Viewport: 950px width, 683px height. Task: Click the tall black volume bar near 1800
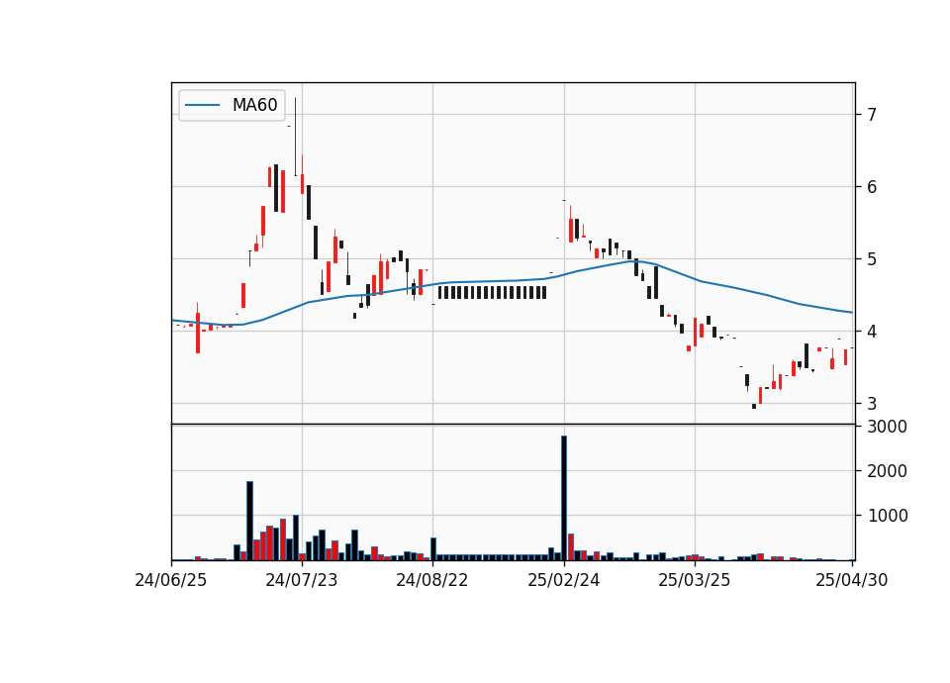point(249,521)
